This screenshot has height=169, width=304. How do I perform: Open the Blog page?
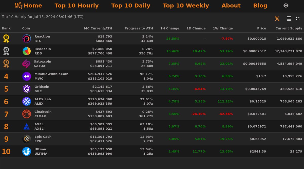[x=260, y=6]
